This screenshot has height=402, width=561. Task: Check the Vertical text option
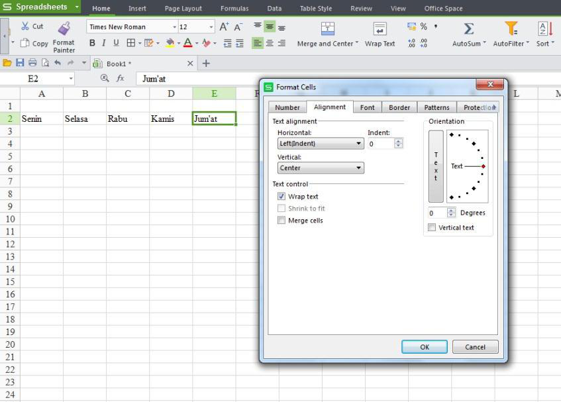pos(432,227)
